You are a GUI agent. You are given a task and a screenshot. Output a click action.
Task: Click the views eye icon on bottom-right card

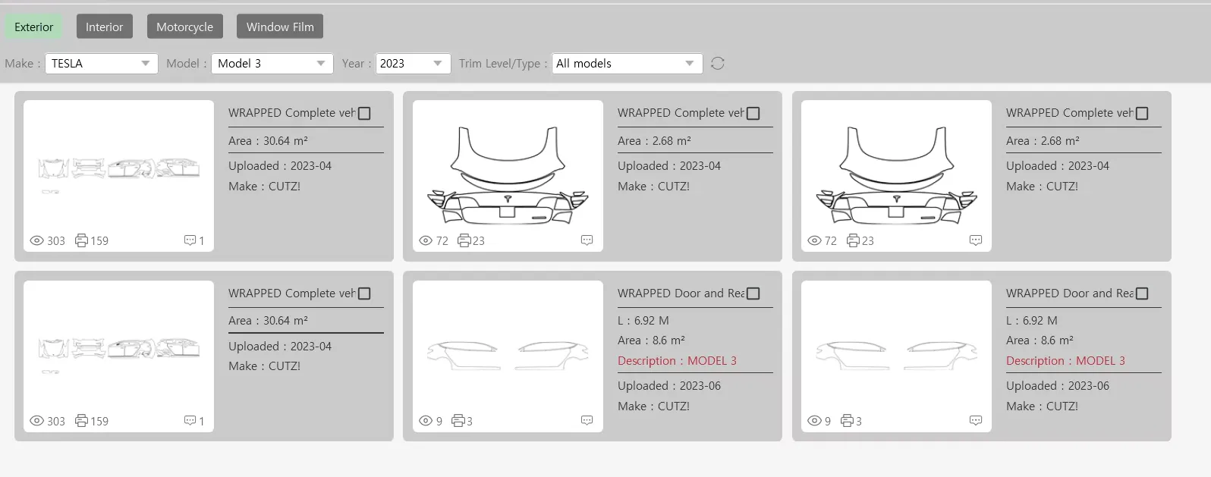(815, 422)
